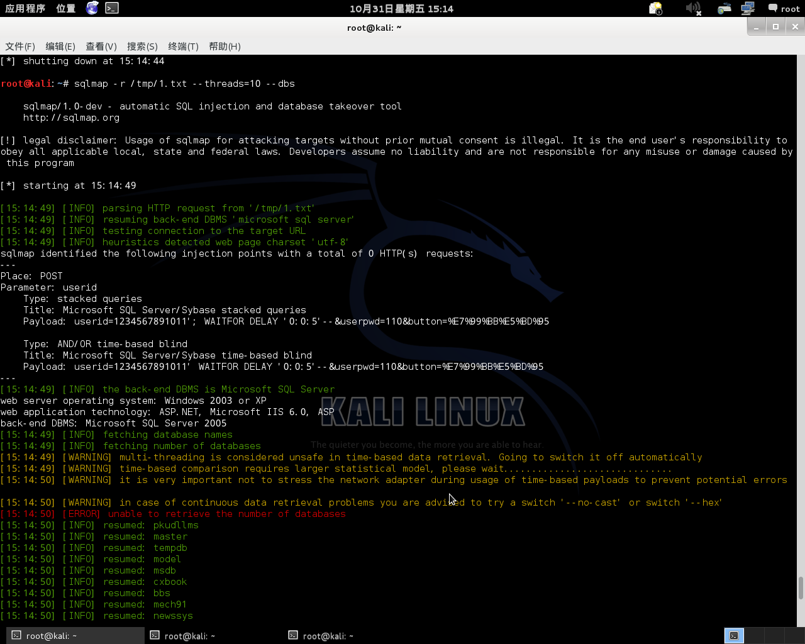Viewport: 805px width, 644px height.
Task: Click the chat bubble icon beside root
Action: (772, 8)
